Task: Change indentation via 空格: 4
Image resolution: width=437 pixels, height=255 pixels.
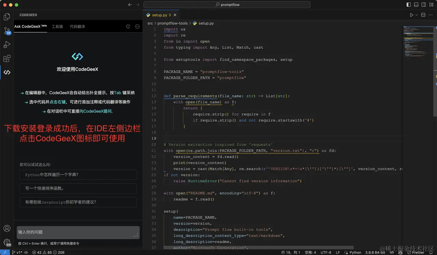Action: [310, 252]
